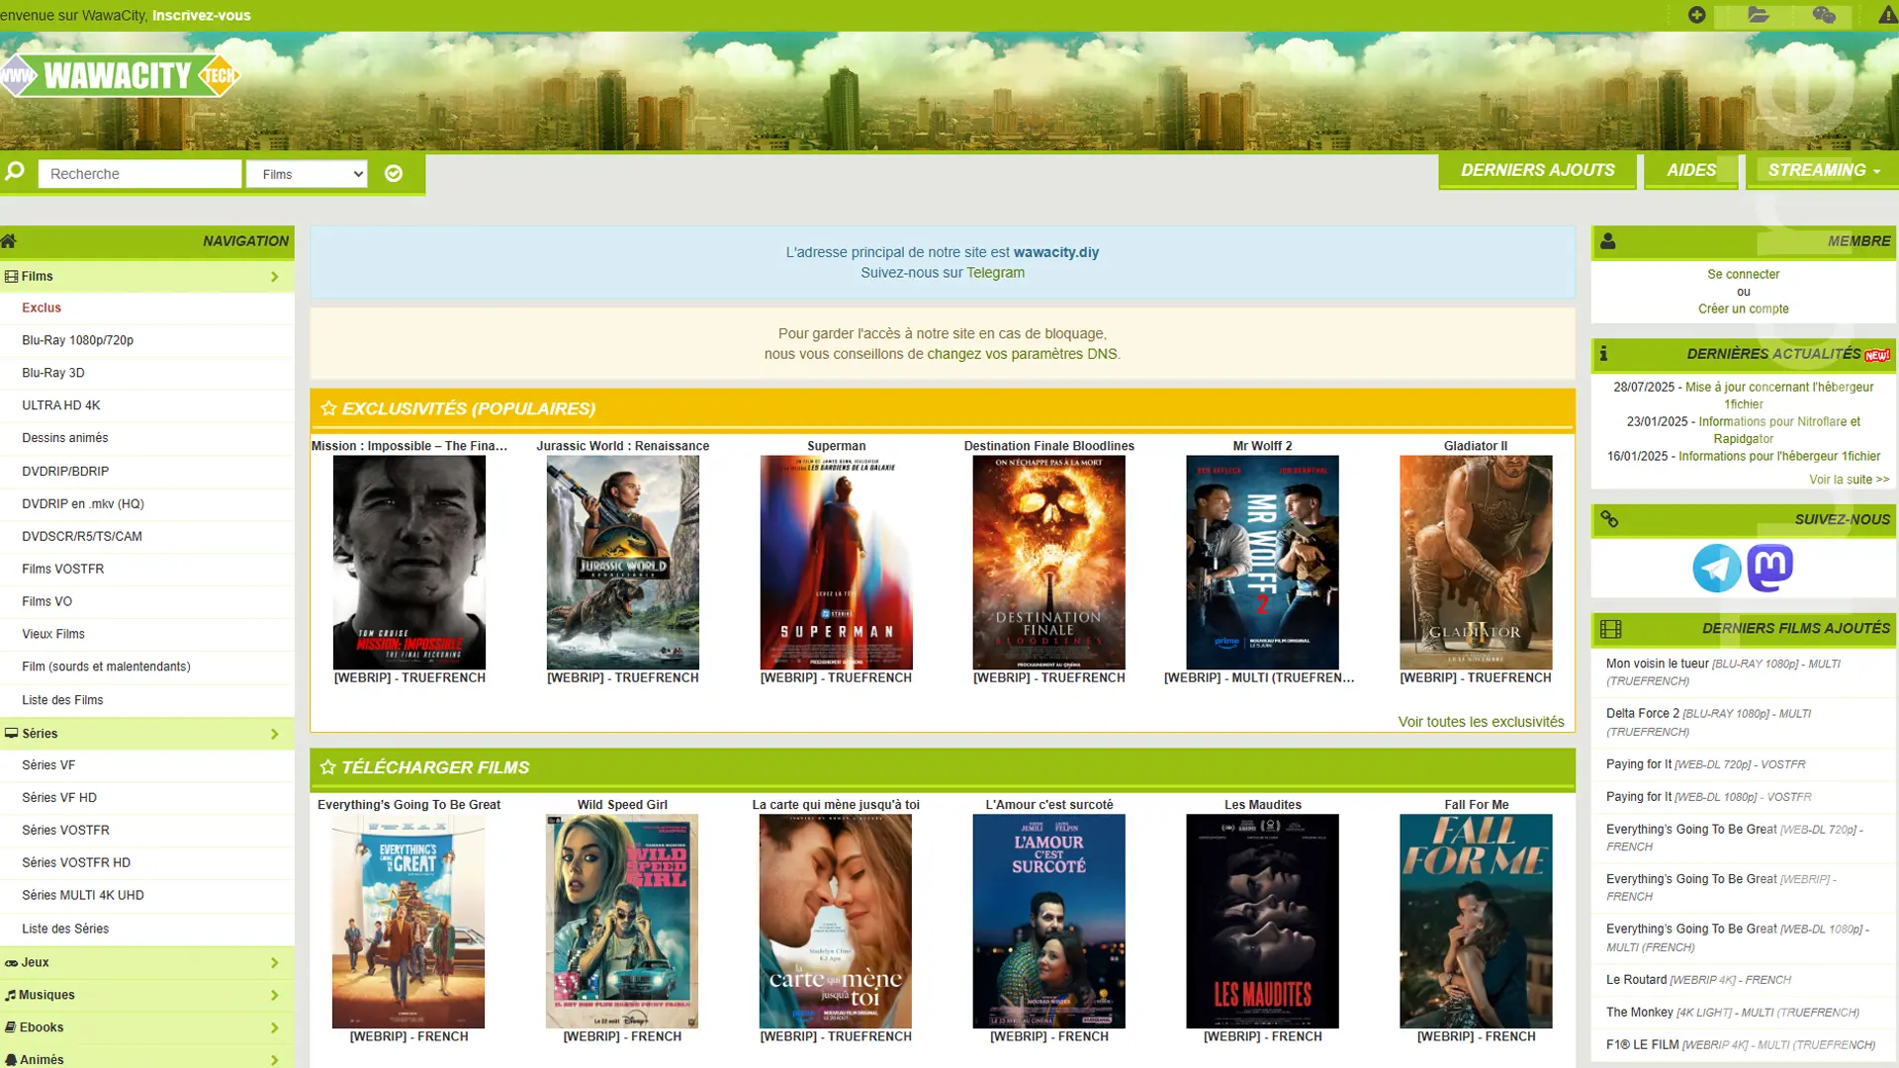Viewport: 1899px width, 1068px height.
Task: Expand the Streaming dropdown menu
Action: click(1823, 170)
